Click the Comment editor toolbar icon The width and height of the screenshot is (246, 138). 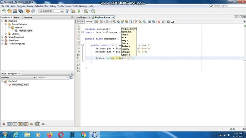168,21
